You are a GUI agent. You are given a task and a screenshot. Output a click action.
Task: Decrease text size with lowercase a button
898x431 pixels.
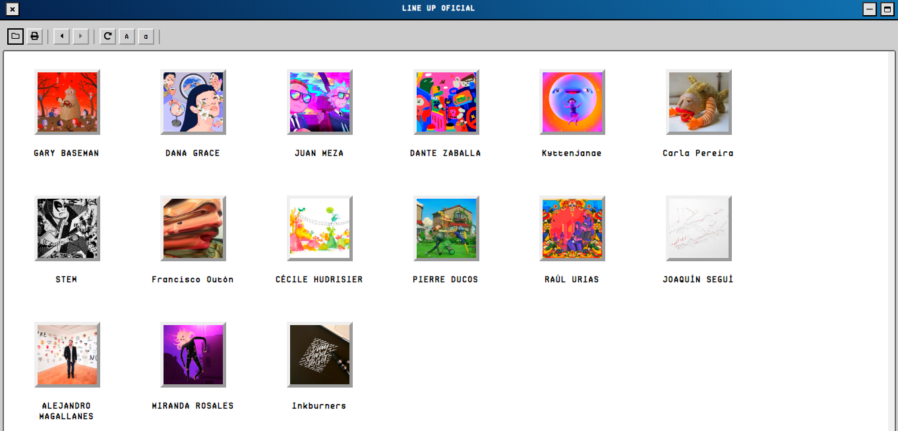(146, 36)
